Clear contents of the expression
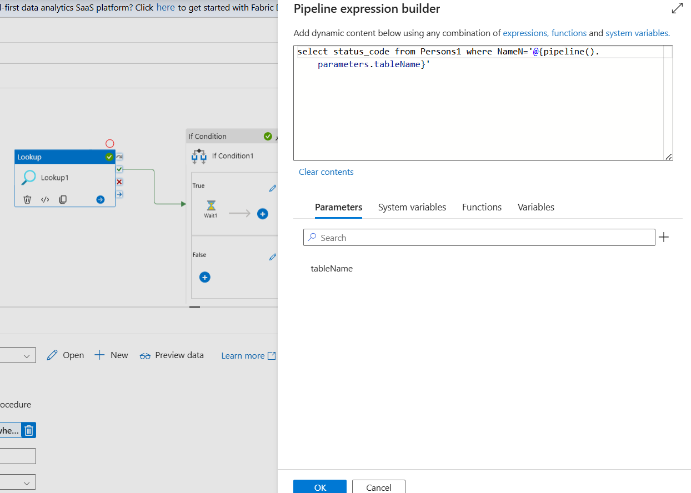This screenshot has height=493, width=691. coord(326,172)
